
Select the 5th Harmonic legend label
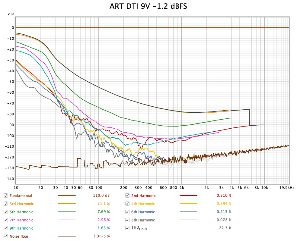point(21,212)
